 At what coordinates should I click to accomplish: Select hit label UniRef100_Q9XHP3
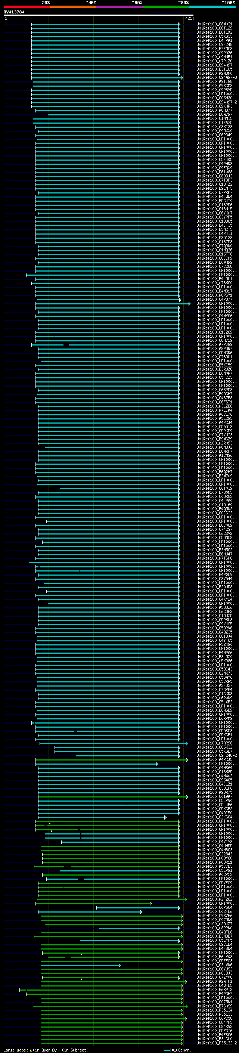point(214,106)
